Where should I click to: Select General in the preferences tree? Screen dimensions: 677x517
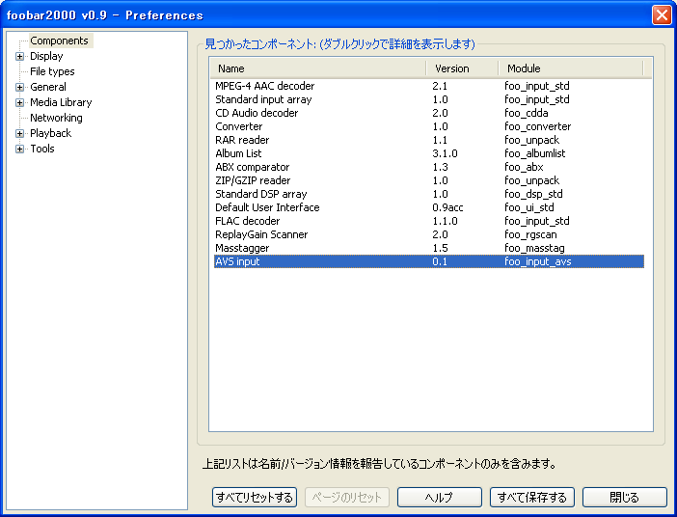(48, 87)
